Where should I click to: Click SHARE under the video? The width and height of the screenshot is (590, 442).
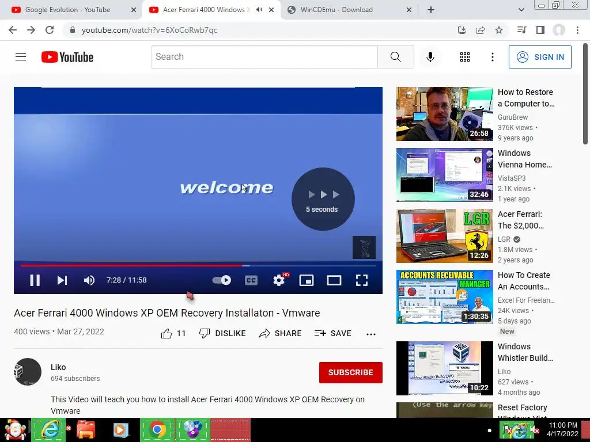281,333
